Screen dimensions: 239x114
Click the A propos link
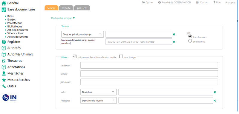[x=230, y=2]
